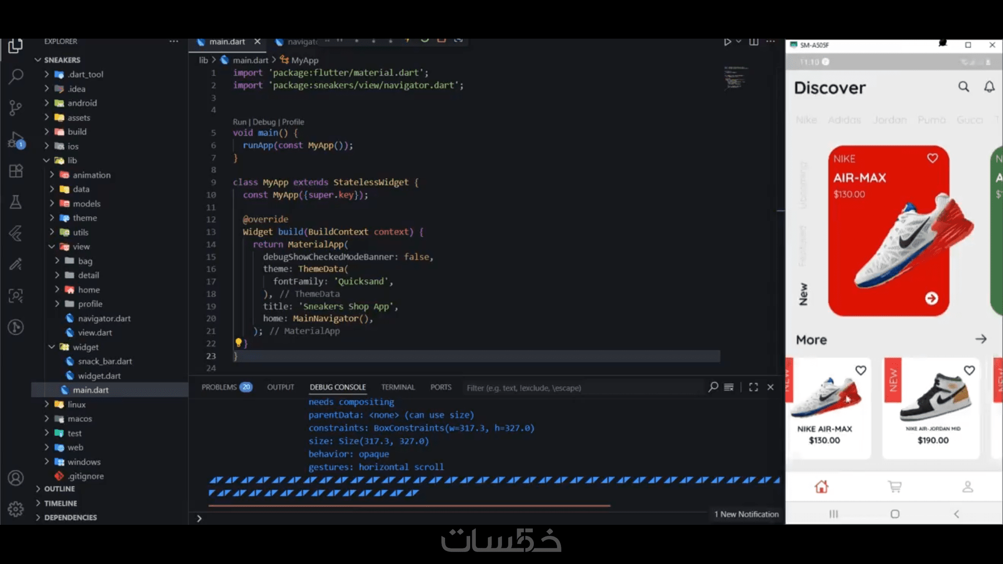Image resolution: width=1003 pixels, height=564 pixels.
Task: Click the More arrow in sneakers app
Action: click(x=981, y=339)
